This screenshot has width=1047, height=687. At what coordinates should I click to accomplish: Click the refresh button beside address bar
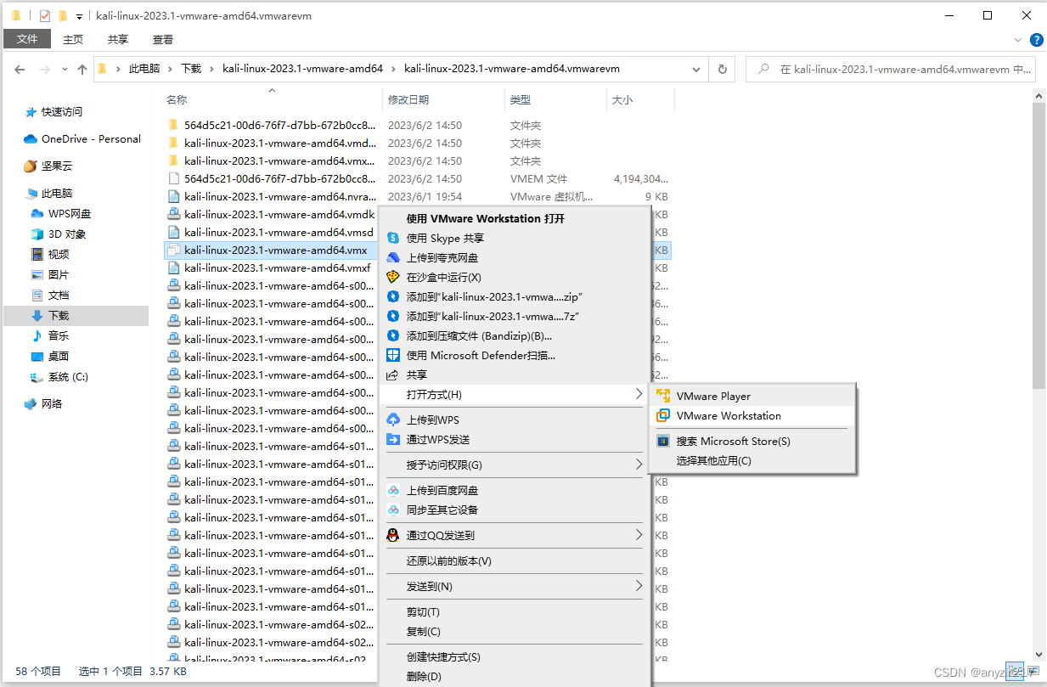coord(723,70)
